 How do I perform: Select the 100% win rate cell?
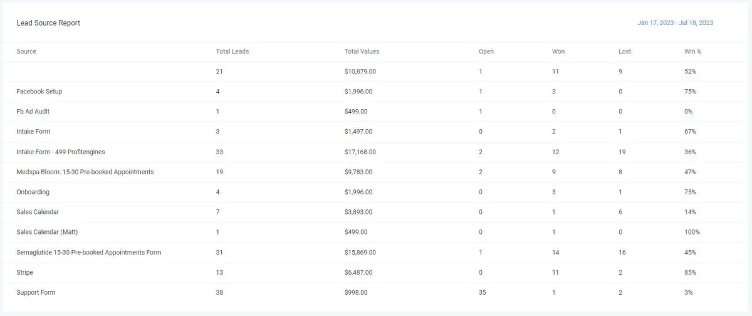(692, 232)
